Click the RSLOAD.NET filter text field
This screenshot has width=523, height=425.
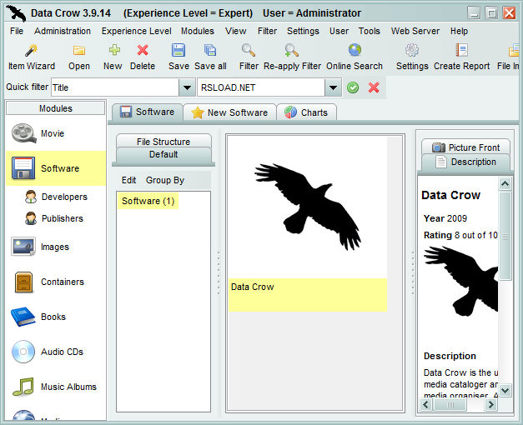tap(261, 87)
